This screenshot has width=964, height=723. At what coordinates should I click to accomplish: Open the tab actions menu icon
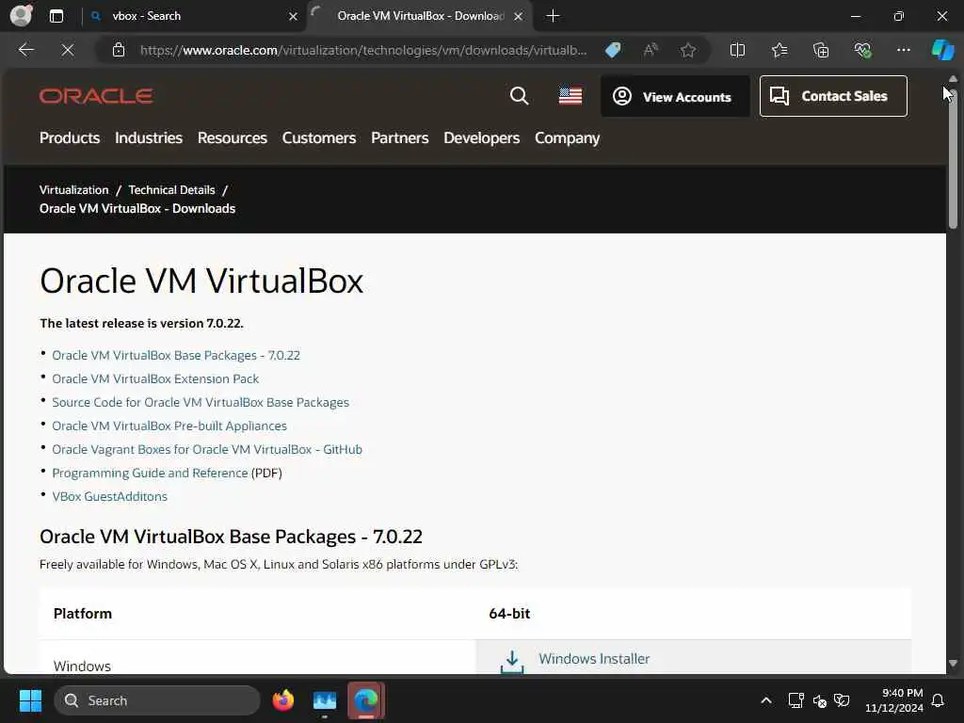pos(56,16)
